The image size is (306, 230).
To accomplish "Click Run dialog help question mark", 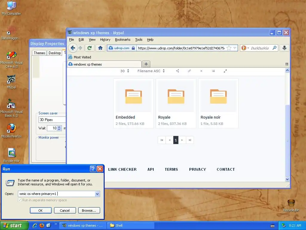I will coord(93,169).
